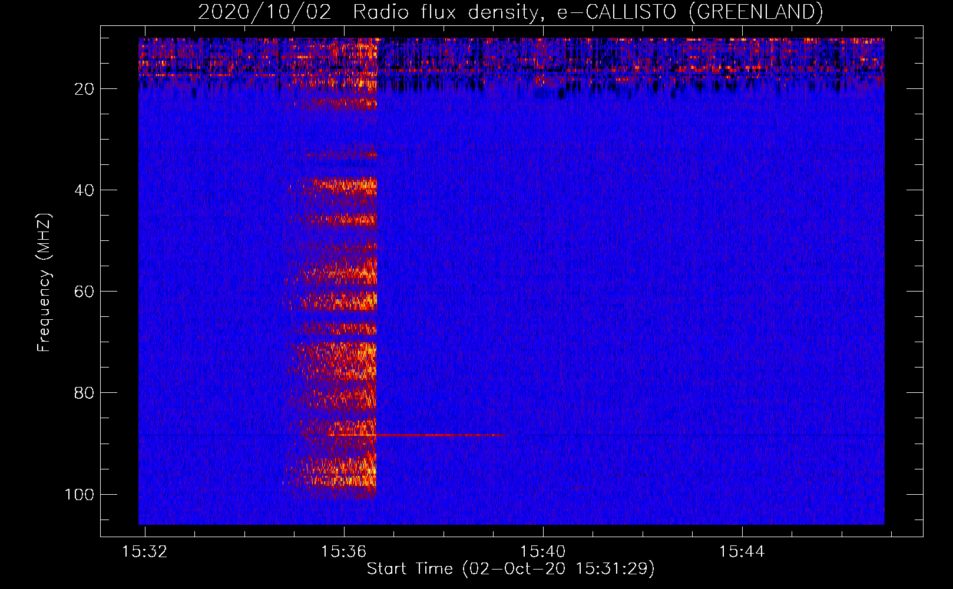
Task: Click the time tick label '15:36'
Action: 343,551
